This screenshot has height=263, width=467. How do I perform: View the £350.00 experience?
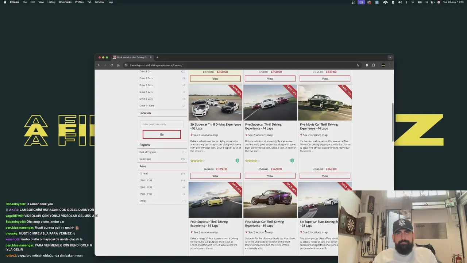(x=270, y=79)
